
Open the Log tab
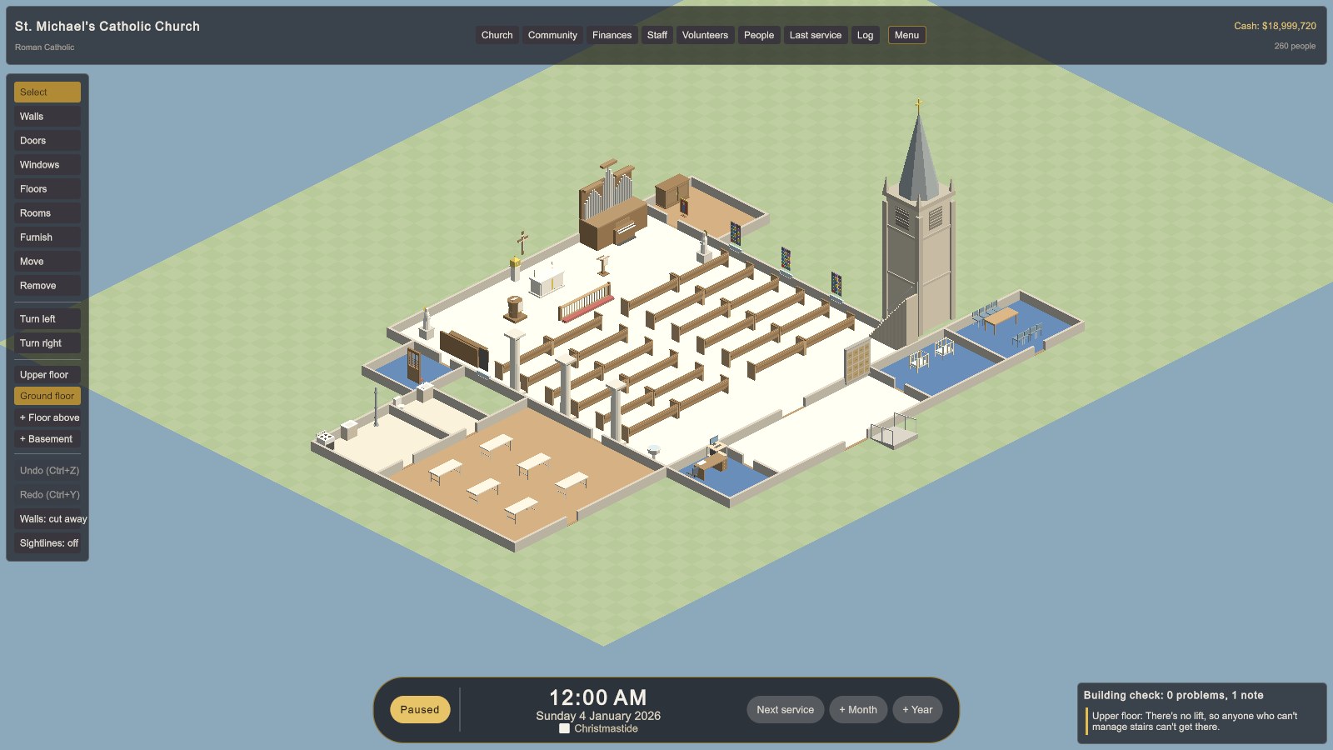866,35
